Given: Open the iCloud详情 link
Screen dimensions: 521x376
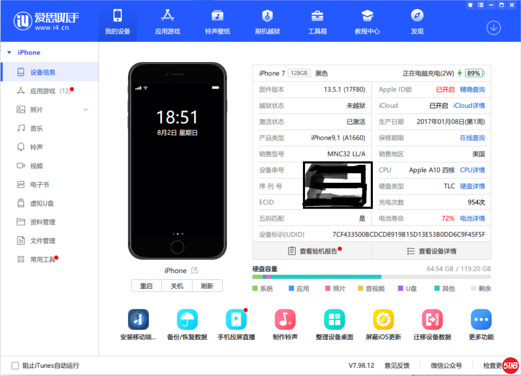Looking at the screenshot, I should tap(469, 106).
